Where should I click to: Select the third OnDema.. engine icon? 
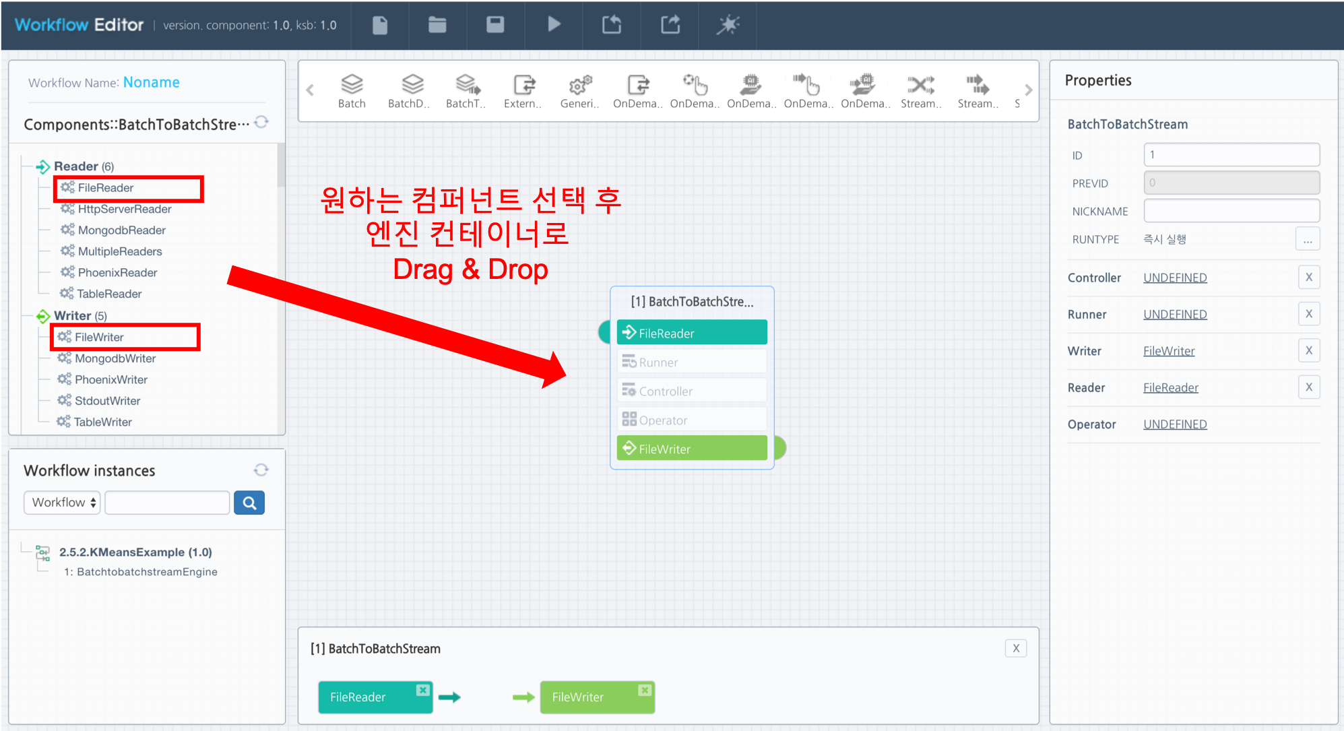click(x=751, y=91)
